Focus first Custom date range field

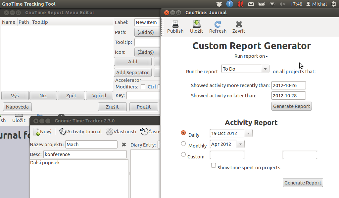coord(227,155)
